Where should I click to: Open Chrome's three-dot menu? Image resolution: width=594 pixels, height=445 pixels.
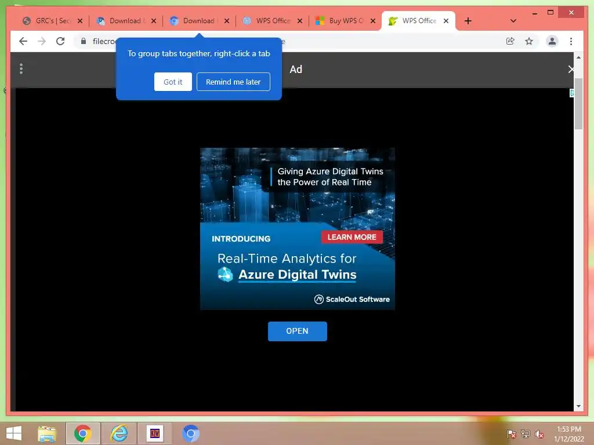point(571,41)
